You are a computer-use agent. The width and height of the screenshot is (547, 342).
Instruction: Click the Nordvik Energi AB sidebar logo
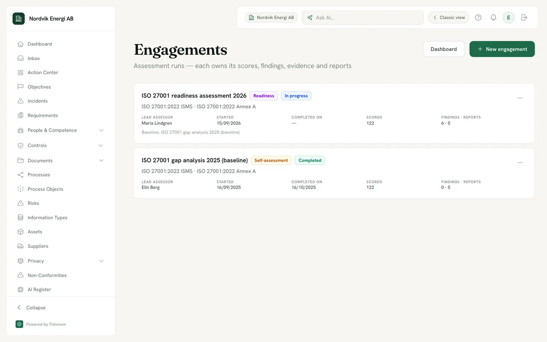coord(18,19)
